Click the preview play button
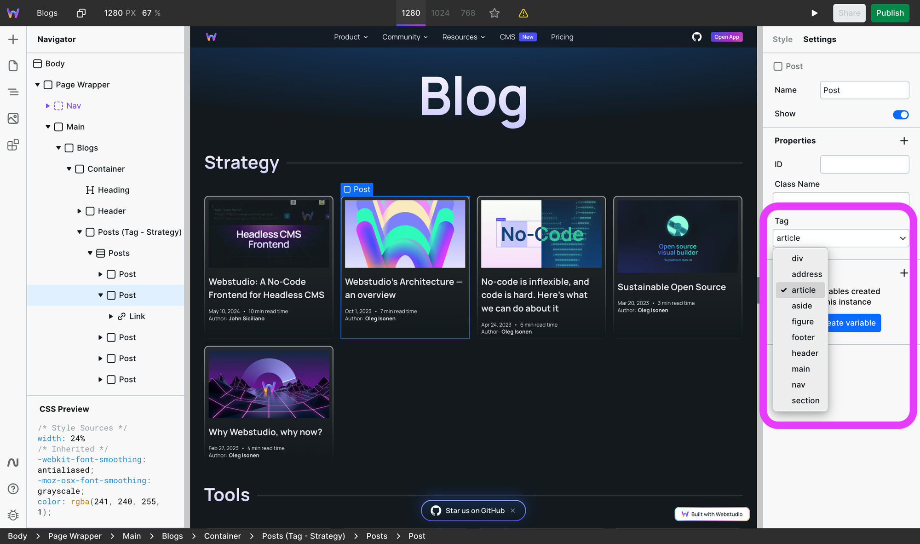The height and width of the screenshot is (544, 920). pyautogui.click(x=814, y=13)
